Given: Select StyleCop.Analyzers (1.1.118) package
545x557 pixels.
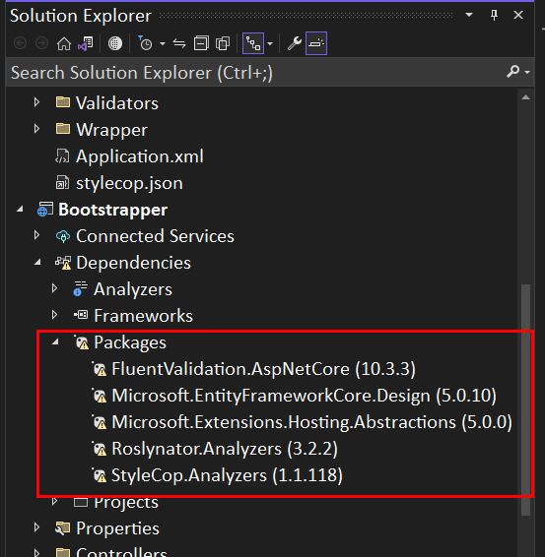Looking at the screenshot, I should click(227, 475).
